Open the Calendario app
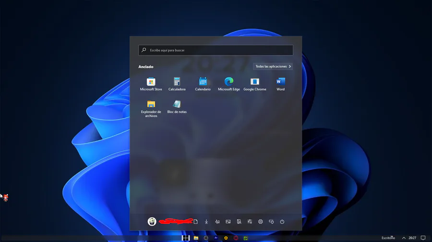Viewport: 432px width, 242px height. click(x=203, y=84)
